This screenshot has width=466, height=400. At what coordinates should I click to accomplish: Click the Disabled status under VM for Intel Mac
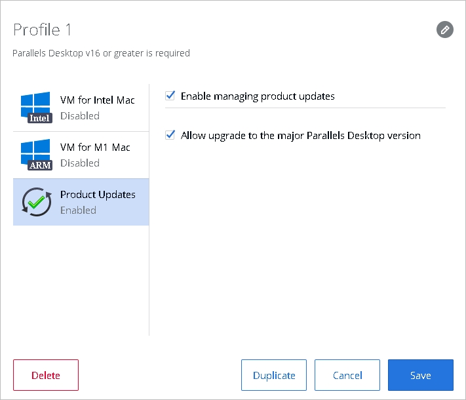80,116
